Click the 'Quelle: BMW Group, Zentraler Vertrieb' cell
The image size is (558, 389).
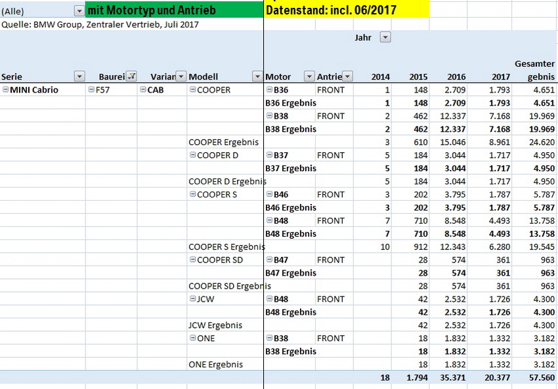[100, 24]
